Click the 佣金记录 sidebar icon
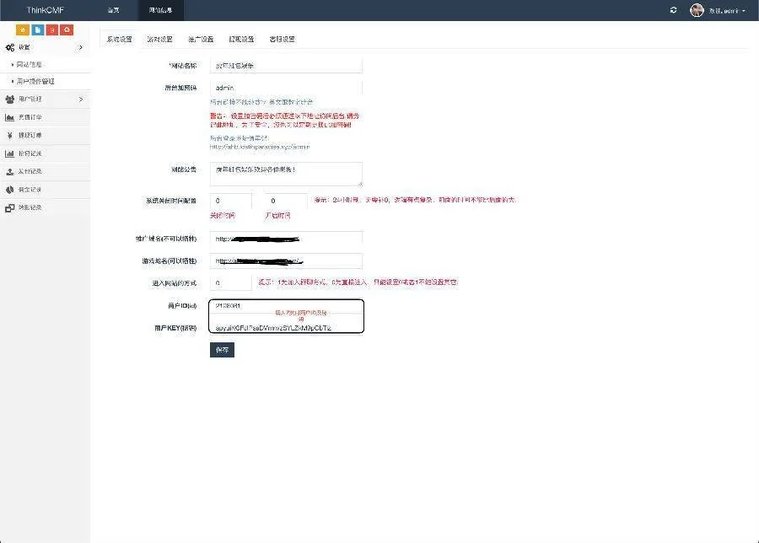The width and height of the screenshot is (759, 543). pos(10,189)
